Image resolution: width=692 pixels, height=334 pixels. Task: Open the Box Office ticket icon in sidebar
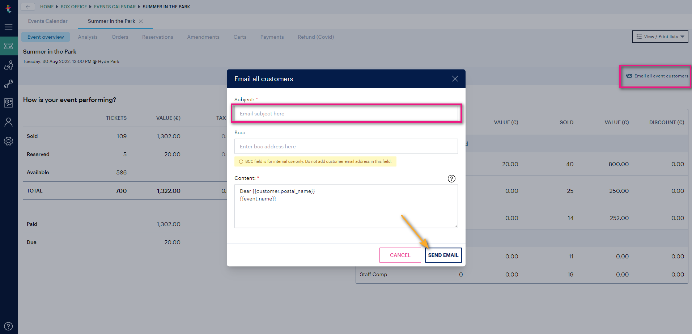click(9, 46)
